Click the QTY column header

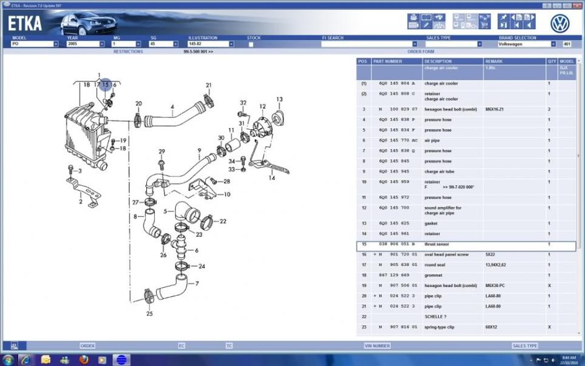tap(552, 61)
